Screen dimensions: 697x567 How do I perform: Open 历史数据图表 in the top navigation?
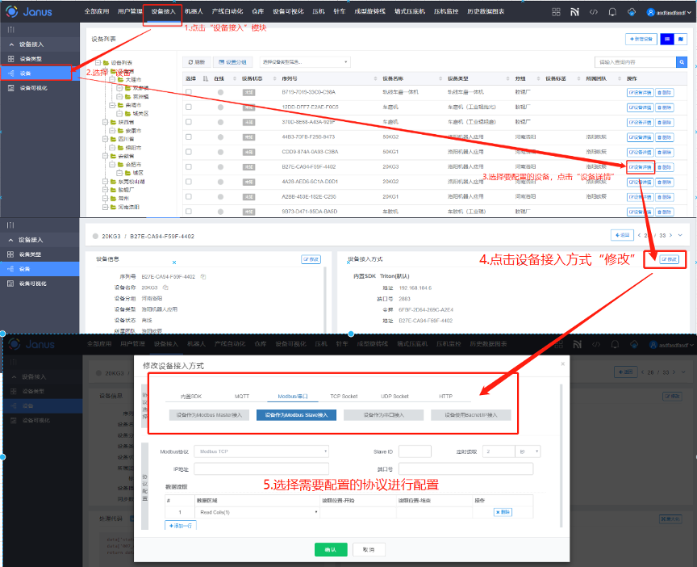[x=486, y=11]
